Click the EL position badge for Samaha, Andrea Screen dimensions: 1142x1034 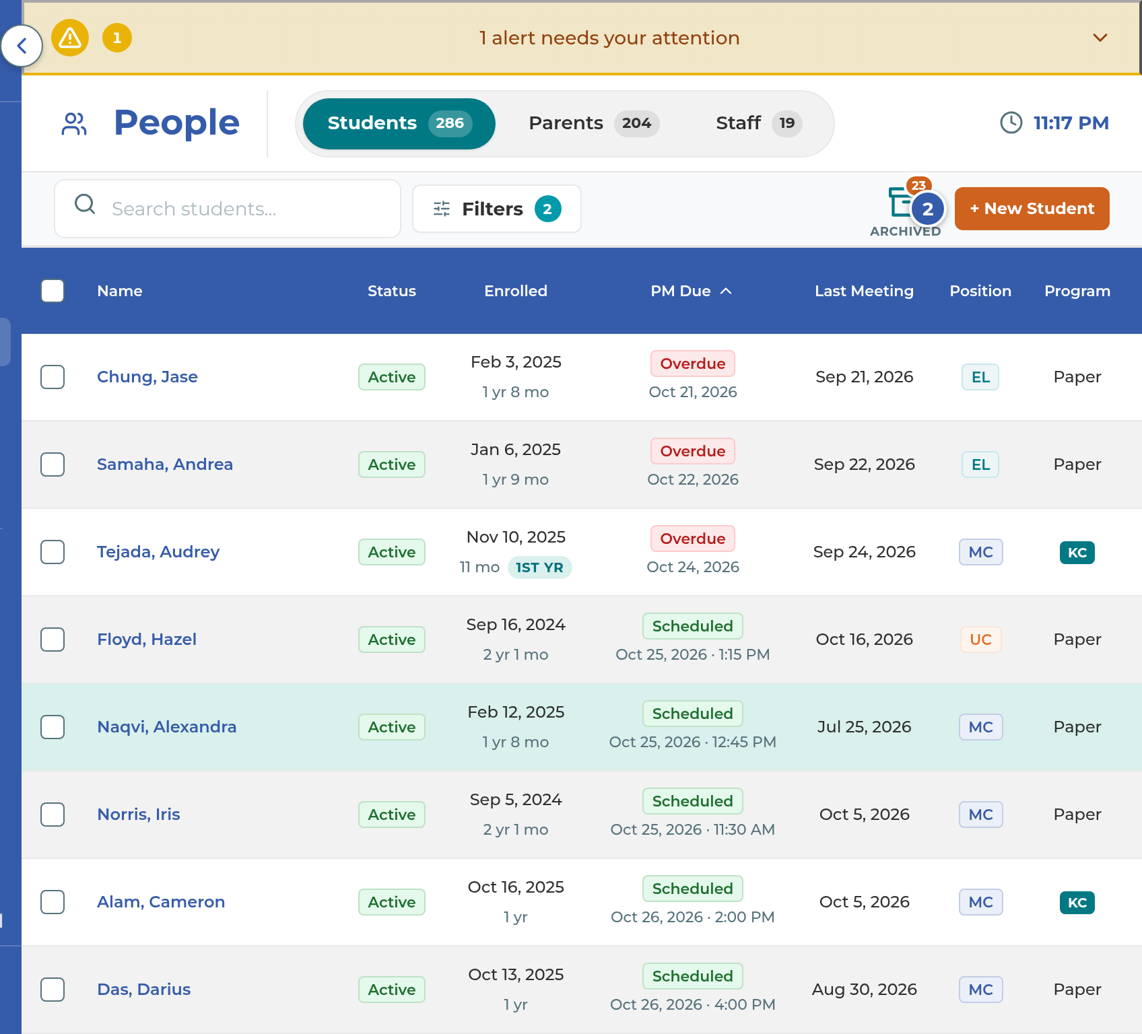coord(980,464)
